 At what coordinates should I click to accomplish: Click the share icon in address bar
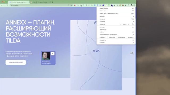(x=69, y=5)
